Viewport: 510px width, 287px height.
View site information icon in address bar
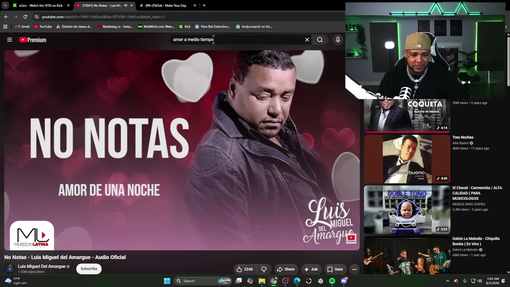(37, 17)
